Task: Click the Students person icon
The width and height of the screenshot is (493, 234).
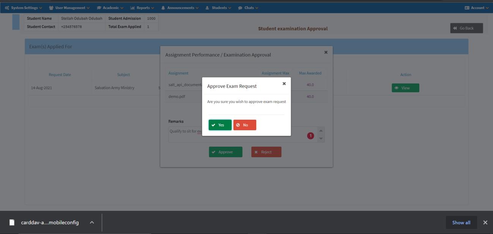Action: (207, 8)
